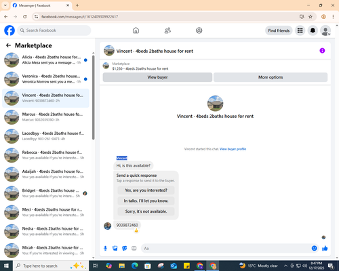Send quick reply 'Yes, are you interested?'

click(x=146, y=190)
